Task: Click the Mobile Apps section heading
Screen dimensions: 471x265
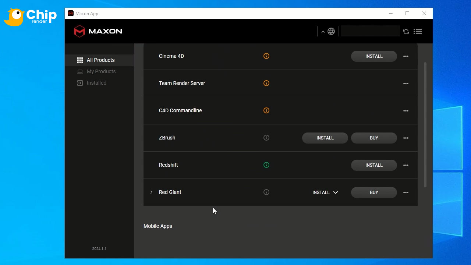Action: pos(158,226)
